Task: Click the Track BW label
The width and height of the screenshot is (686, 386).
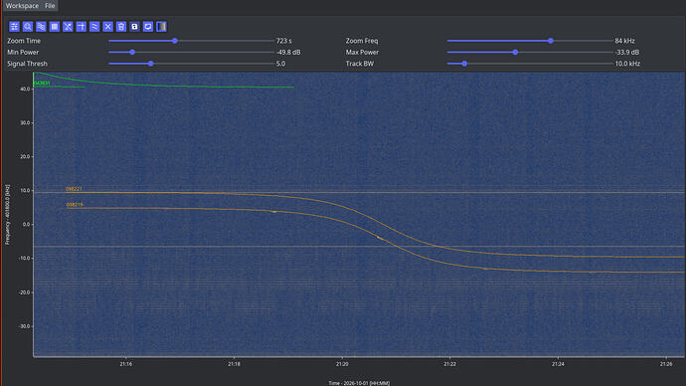Action: click(360, 64)
